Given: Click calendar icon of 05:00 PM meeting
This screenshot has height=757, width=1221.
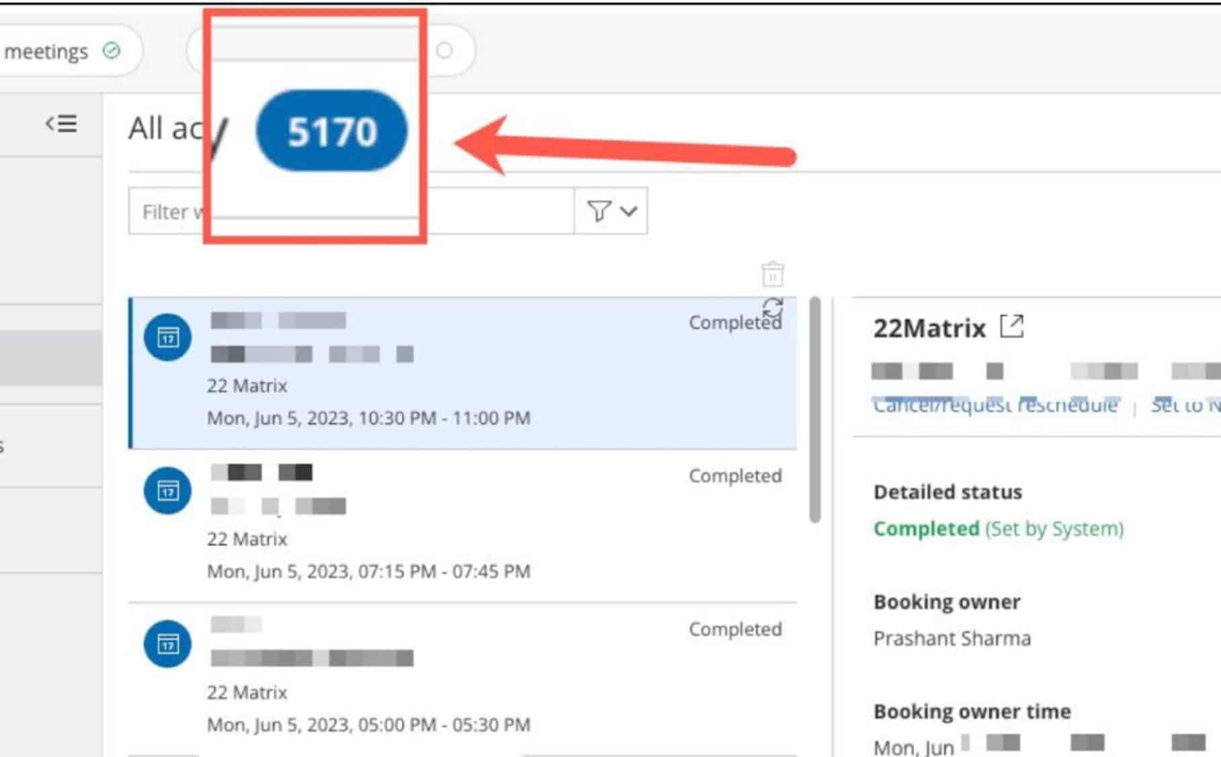Looking at the screenshot, I should point(167,643).
